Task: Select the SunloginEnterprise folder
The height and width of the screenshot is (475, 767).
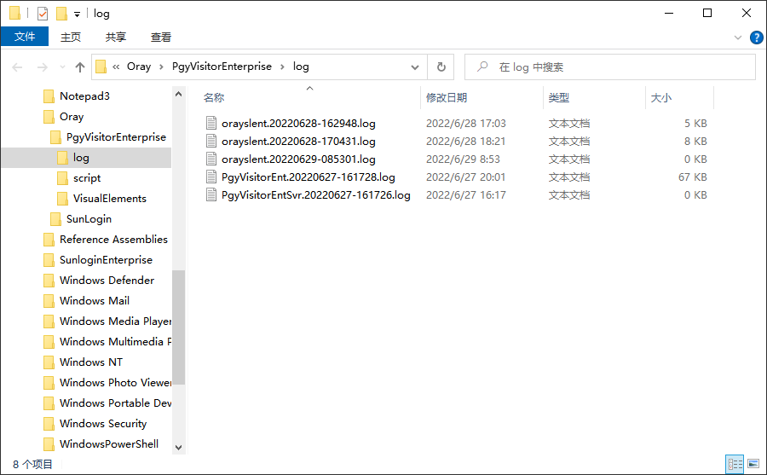Action: [106, 260]
